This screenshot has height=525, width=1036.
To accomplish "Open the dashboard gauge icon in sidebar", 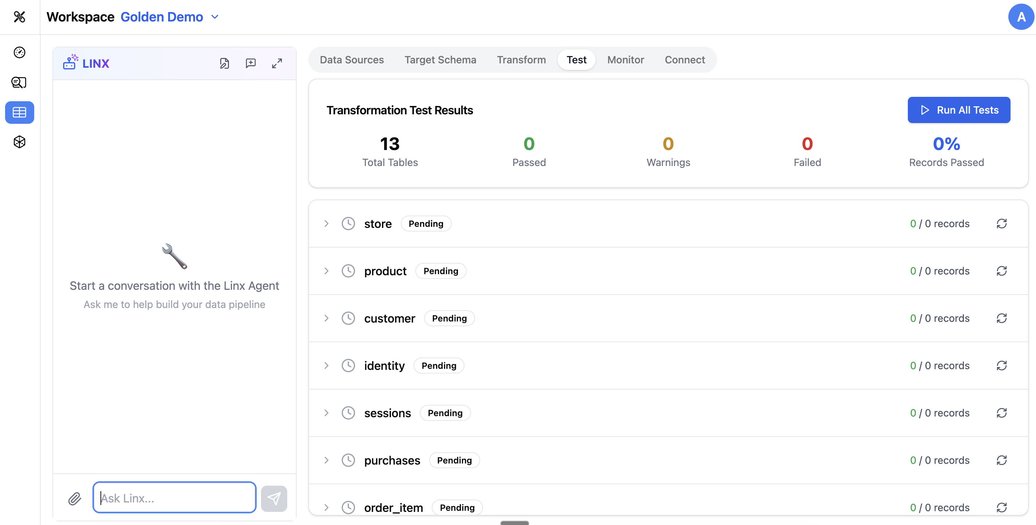I will (x=19, y=52).
